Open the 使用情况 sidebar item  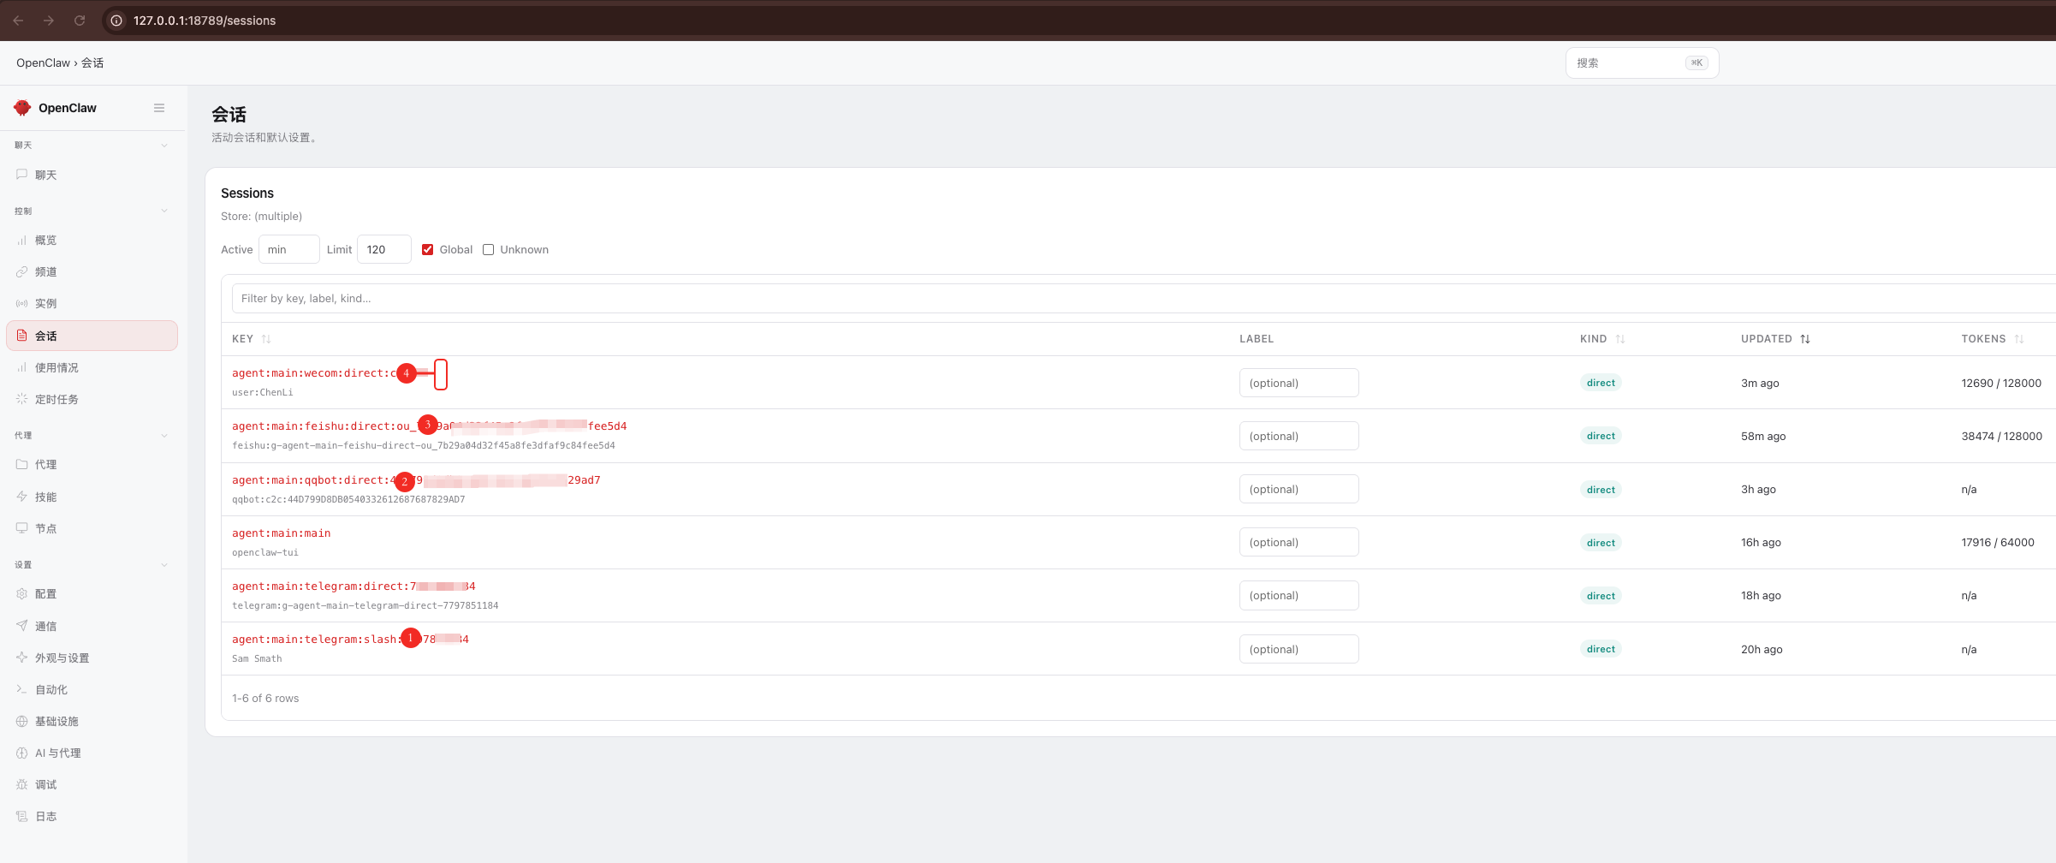pyautogui.click(x=56, y=368)
